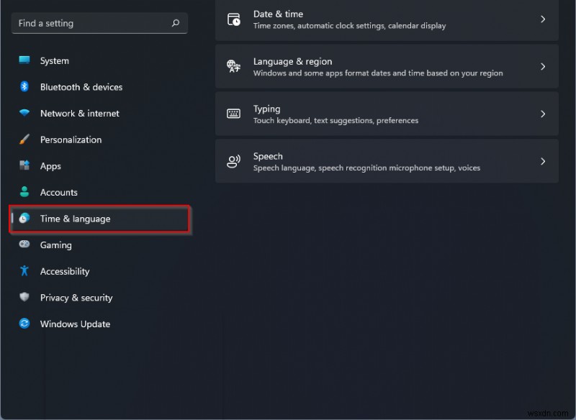Expand the Language & region chevron
The width and height of the screenshot is (576, 420).
[543, 66]
